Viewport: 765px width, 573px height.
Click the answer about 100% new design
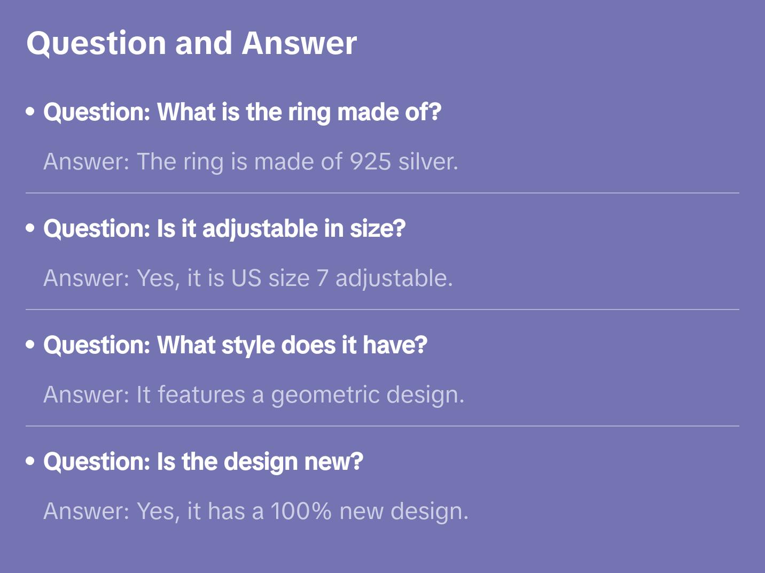tap(256, 511)
